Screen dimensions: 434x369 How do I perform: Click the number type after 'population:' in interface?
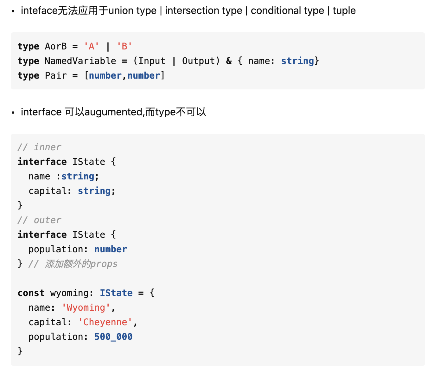coord(111,249)
